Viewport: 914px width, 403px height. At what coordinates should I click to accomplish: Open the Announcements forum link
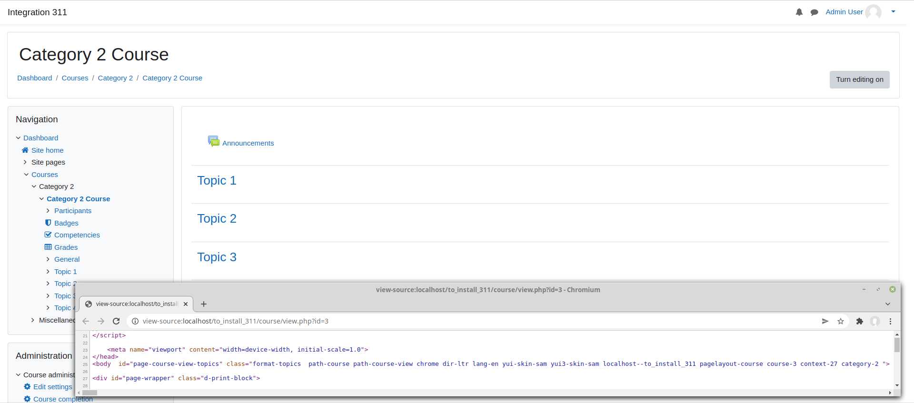pyautogui.click(x=248, y=143)
